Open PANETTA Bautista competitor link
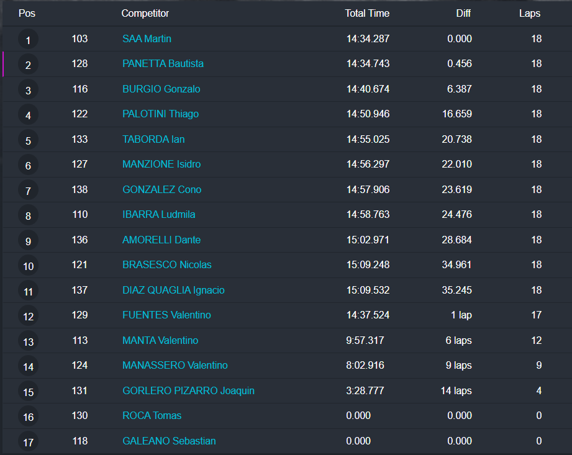Image resolution: width=572 pixels, height=455 pixels. (163, 63)
